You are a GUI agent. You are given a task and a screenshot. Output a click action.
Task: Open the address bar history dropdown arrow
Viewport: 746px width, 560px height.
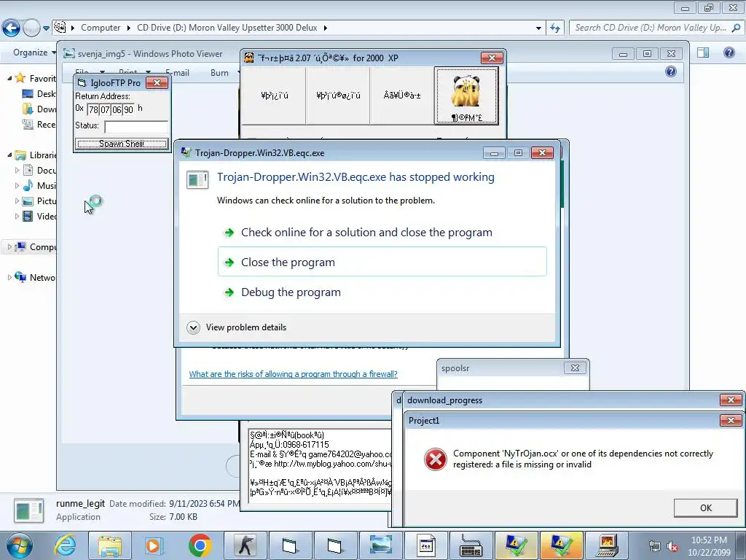[x=538, y=28]
